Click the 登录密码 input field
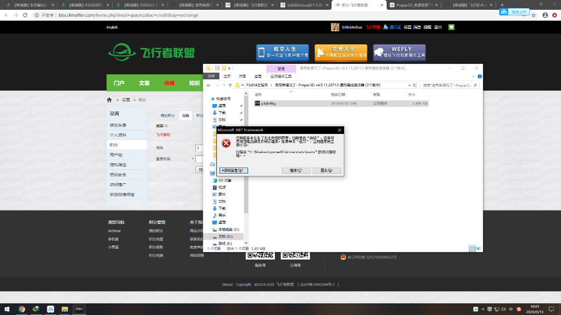Viewport: 561px width, 315px height. 200,159
